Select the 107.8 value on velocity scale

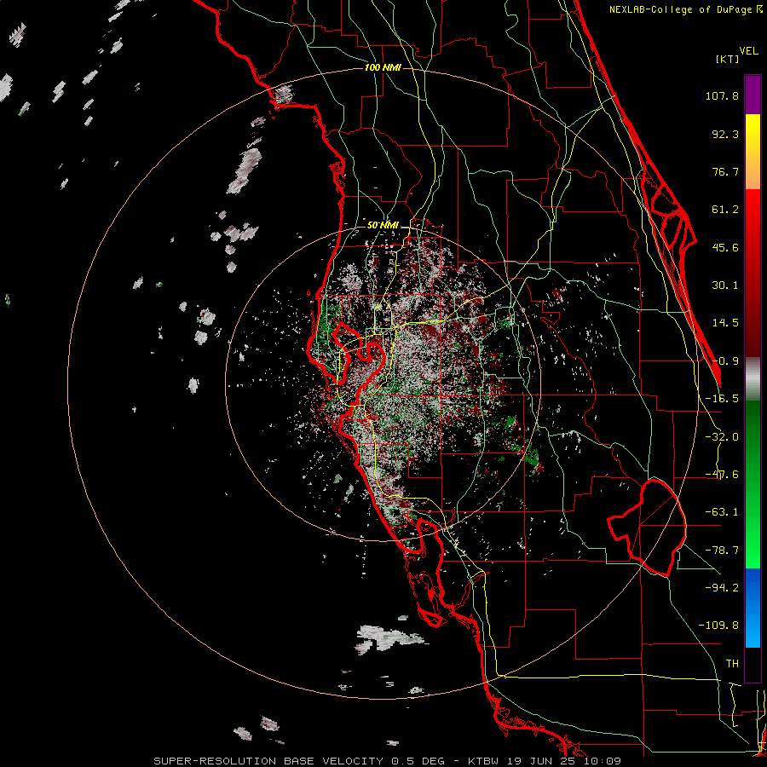(x=722, y=95)
